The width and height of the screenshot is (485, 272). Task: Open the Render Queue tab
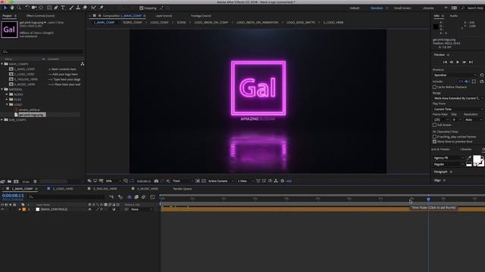[x=183, y=189]
